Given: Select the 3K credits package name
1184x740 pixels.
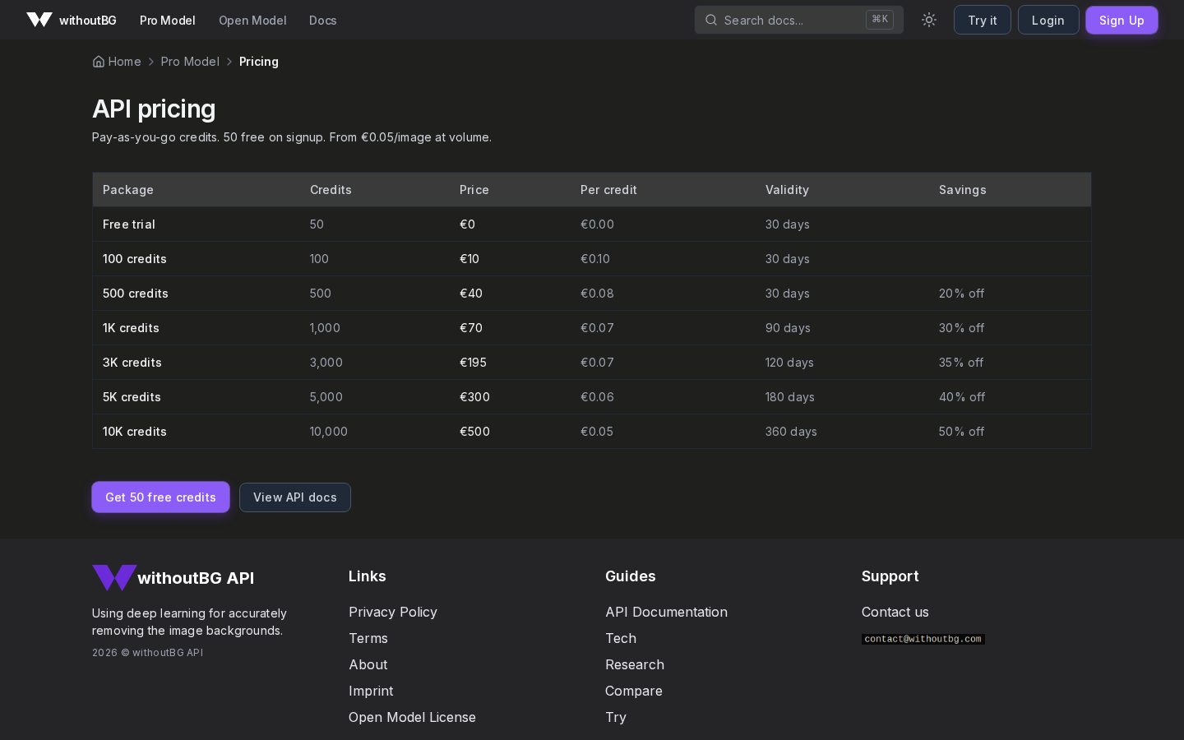Looking at the screenshot, I should pos(132,363).
